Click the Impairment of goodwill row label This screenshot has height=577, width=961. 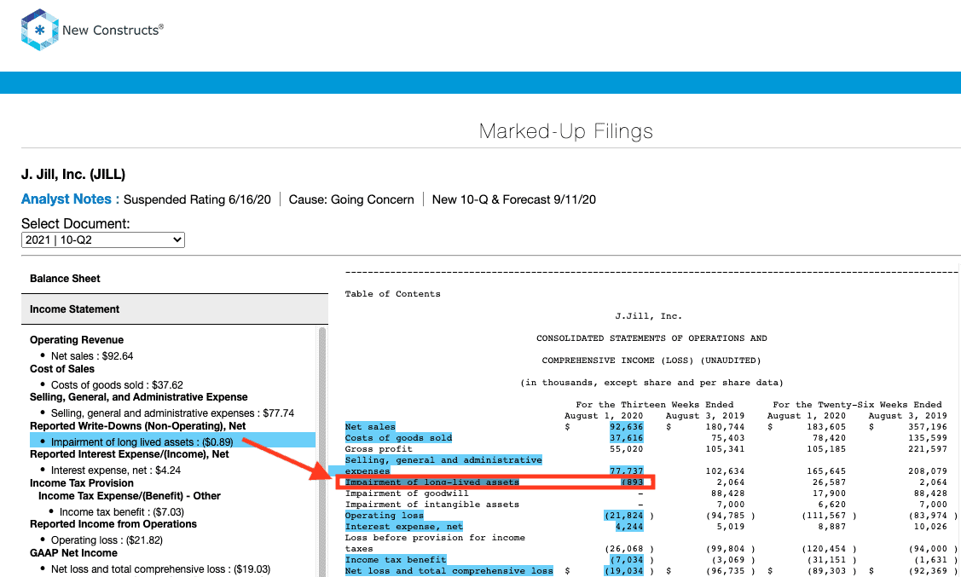tap(407, 493)
